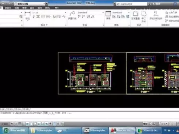
Task: Toggle Grid display in status bar
Action: 20,124
